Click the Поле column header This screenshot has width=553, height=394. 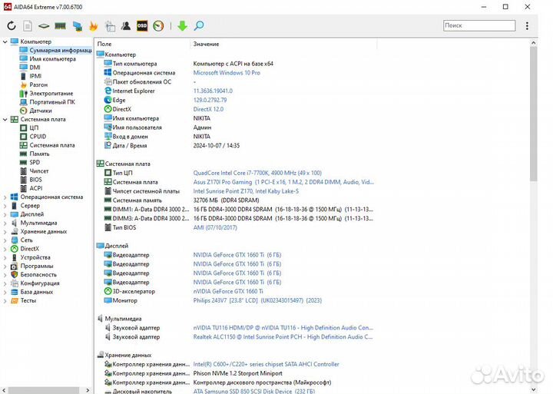(104, 44)
